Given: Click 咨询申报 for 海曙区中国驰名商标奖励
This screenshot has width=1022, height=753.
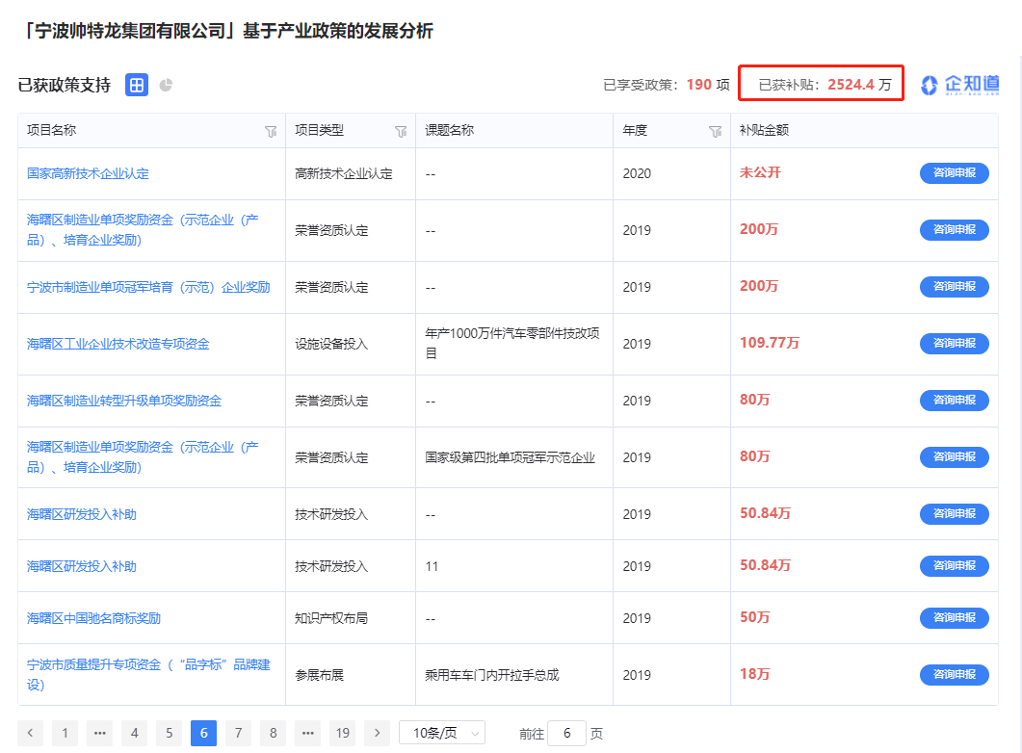Looking at the screenshot, I should [955, 617].
